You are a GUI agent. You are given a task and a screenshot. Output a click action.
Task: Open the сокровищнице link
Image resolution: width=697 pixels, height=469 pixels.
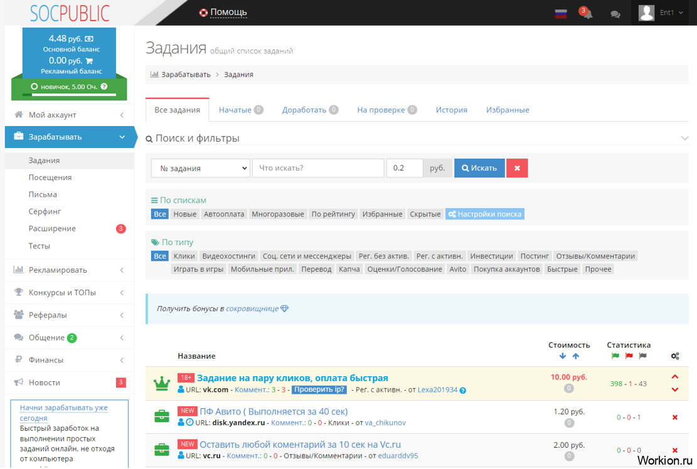point(252,308)
